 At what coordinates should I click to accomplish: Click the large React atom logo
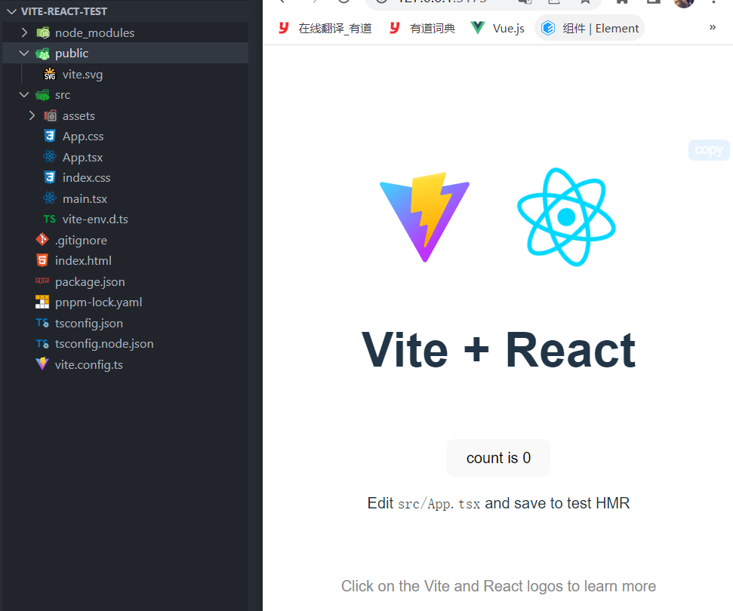point(566,217)
